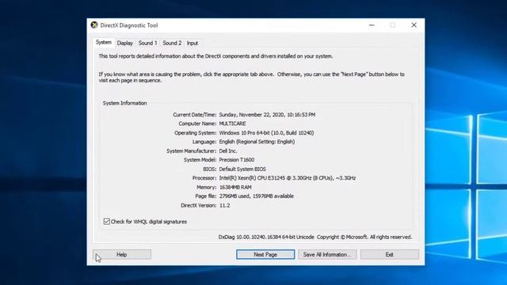This screenshot has height=285, width=507.
Task: Click the 2796MB used page file value
Action: point(257,196)
